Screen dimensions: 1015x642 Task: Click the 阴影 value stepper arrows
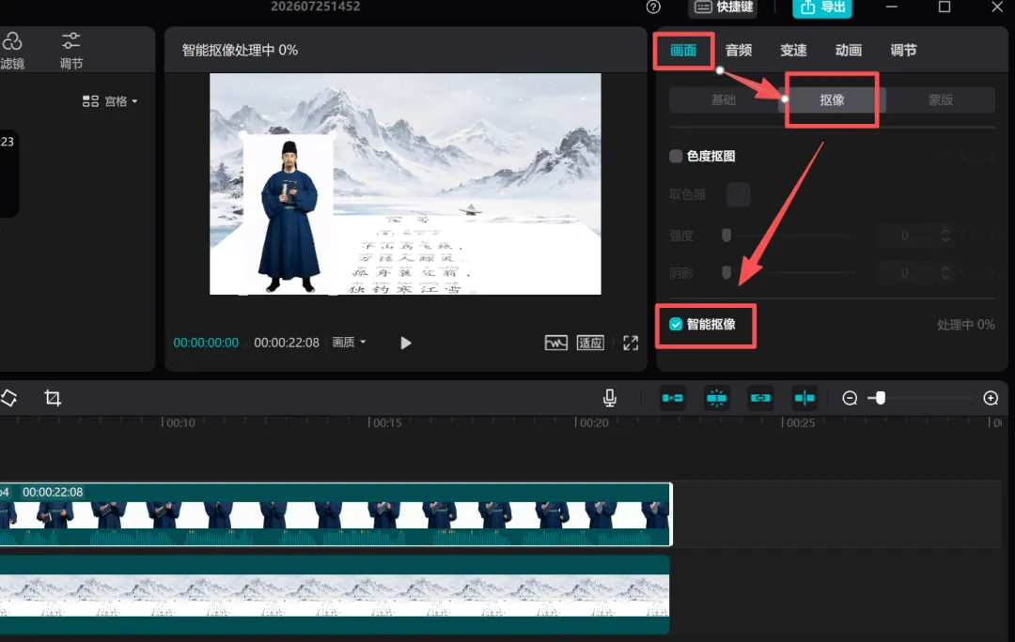click(x=945, y=273)
